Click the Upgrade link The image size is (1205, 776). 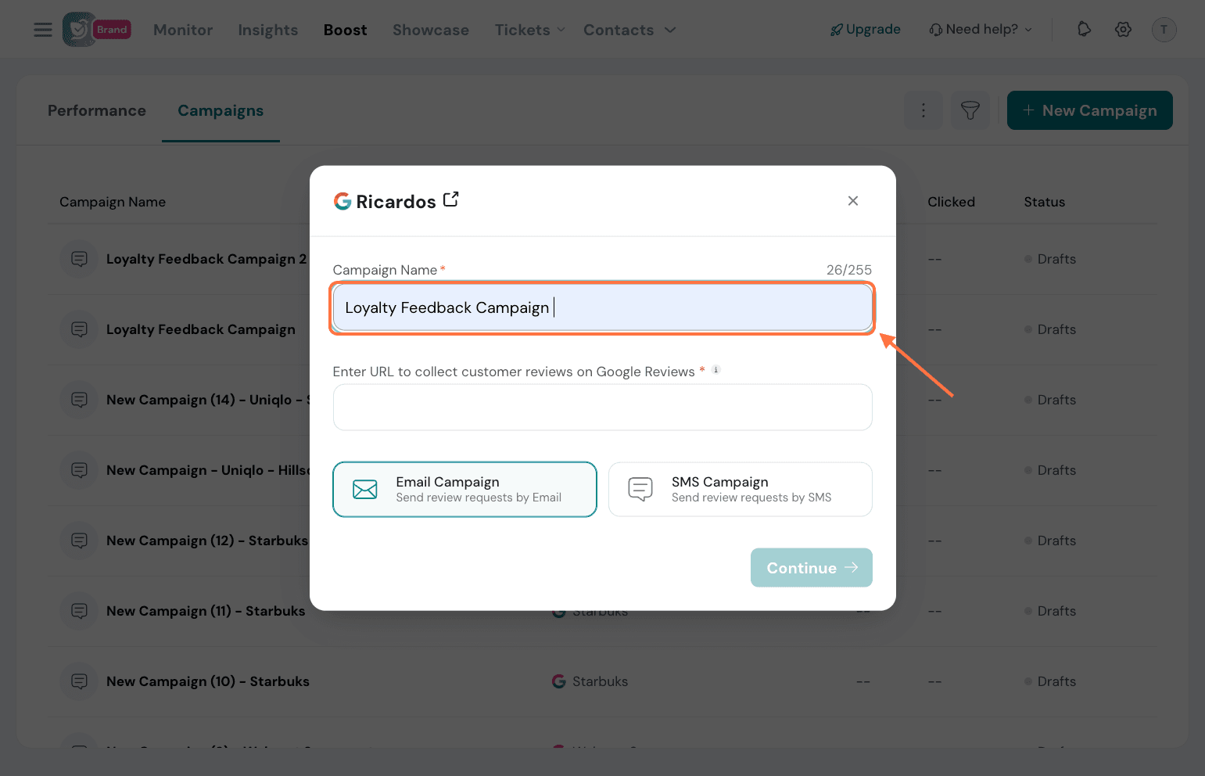click(865, 29)
